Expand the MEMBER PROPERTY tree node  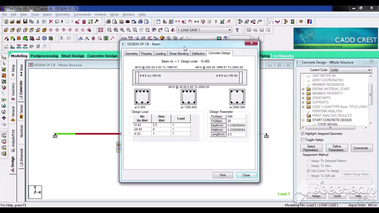point(303,93)
